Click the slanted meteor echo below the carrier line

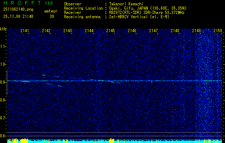(x=54, y=85)
